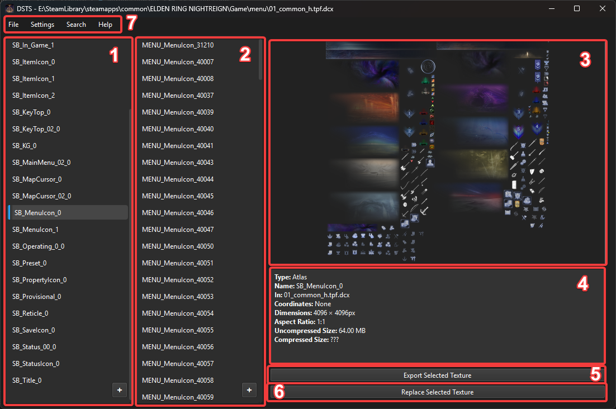Image resolution: width=616 pixels, height=409 pixels.
Task: Select SB_MainMenu_02_0 entry
Action: pos(68,163)
